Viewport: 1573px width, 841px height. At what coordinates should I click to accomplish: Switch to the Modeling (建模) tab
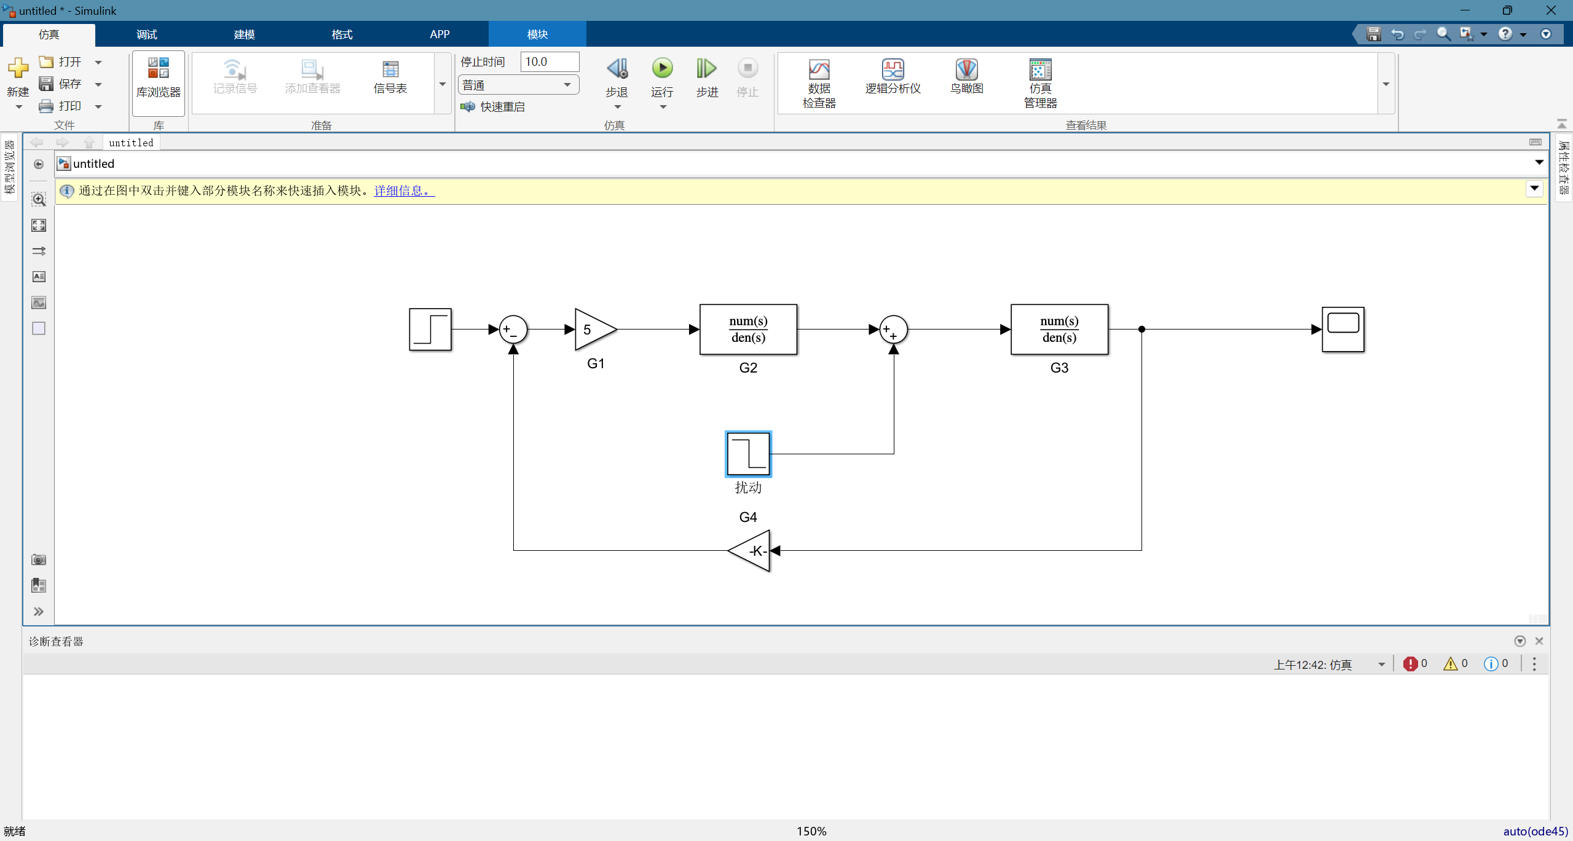tap(244, 34)
